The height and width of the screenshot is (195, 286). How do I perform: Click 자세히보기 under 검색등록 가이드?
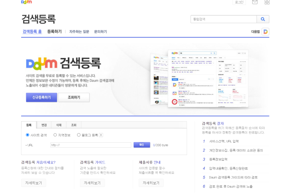click(92, 183)
